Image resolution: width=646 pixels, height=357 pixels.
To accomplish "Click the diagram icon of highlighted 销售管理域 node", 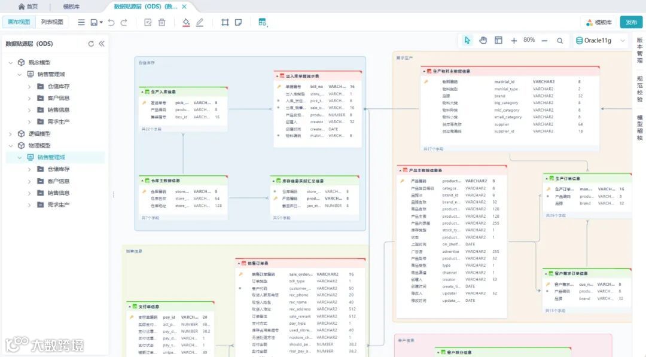I will pos(31,157).
